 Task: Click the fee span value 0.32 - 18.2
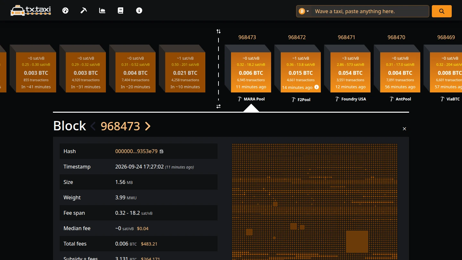128,213
